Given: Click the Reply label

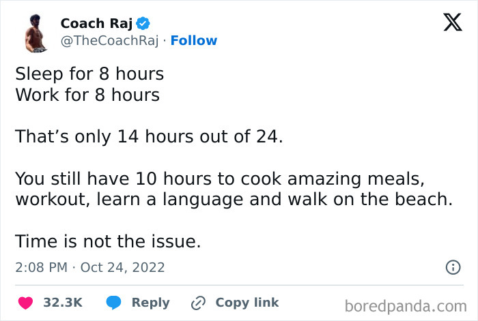Looking at the screenshot, I should click(x=151, y=303).
